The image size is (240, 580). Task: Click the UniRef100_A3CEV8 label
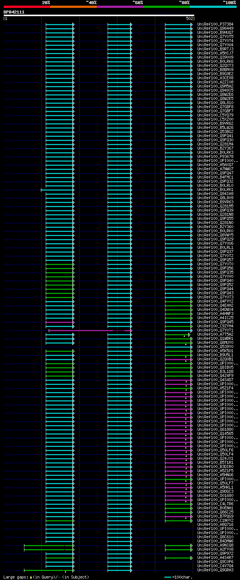tap(215, 78)
